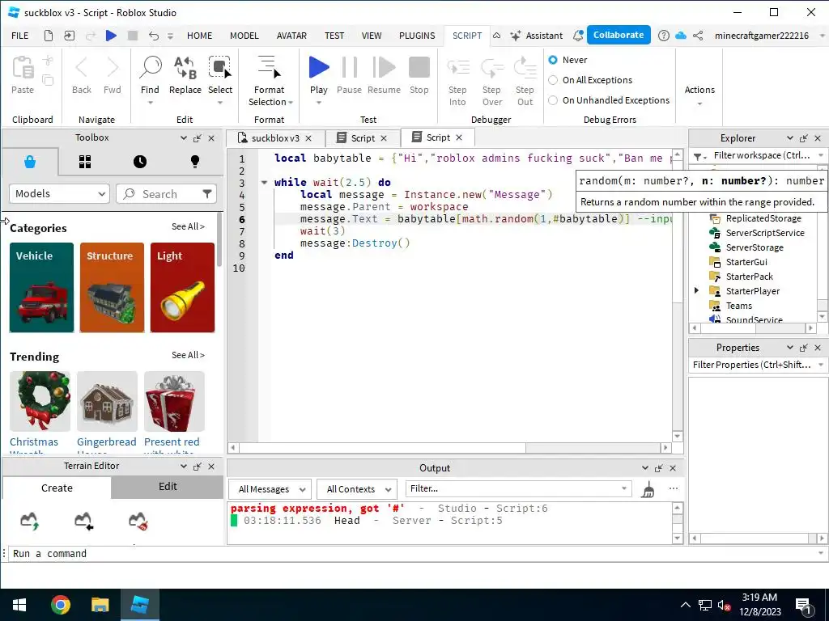Viewport: 829px width, 621px height.
Task: Open Windows Start menu
Action: (x=19, y=605)
